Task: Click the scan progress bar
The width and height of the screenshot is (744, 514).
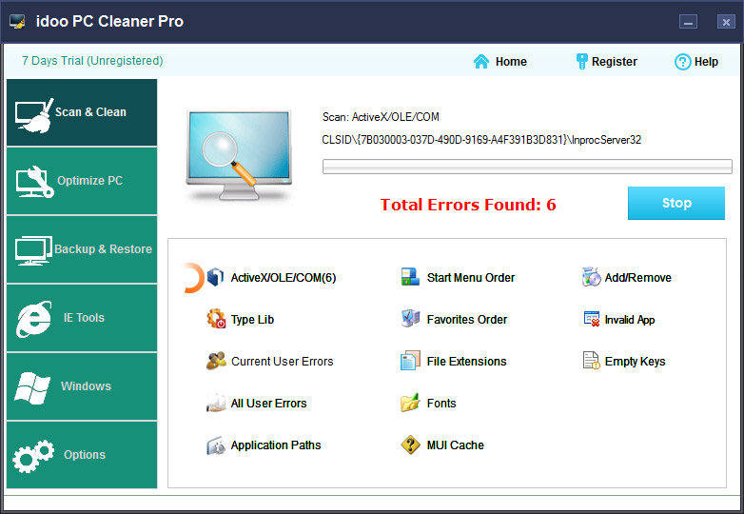Action: [x=526, y=167]
